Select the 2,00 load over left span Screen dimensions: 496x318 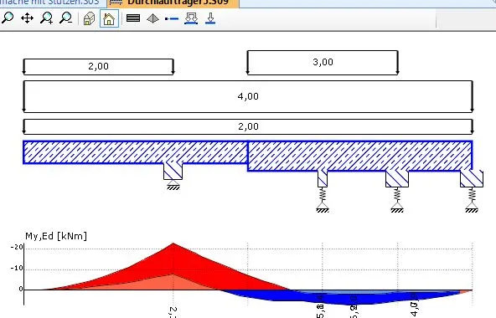click(98, 66)
